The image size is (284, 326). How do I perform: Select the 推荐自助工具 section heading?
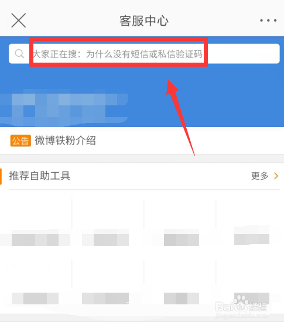point(40,176)
